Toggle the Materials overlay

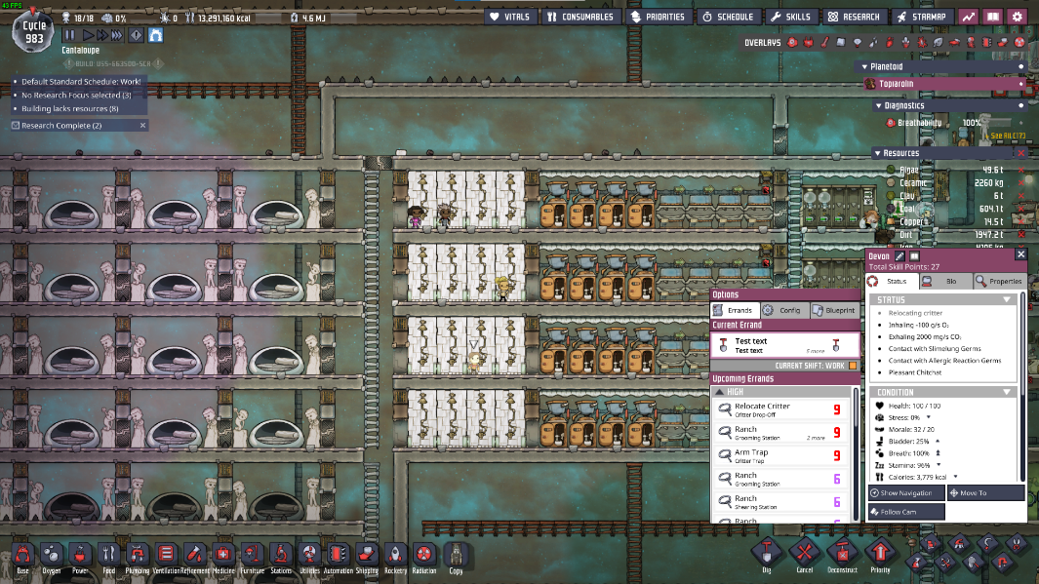(841, 42)
